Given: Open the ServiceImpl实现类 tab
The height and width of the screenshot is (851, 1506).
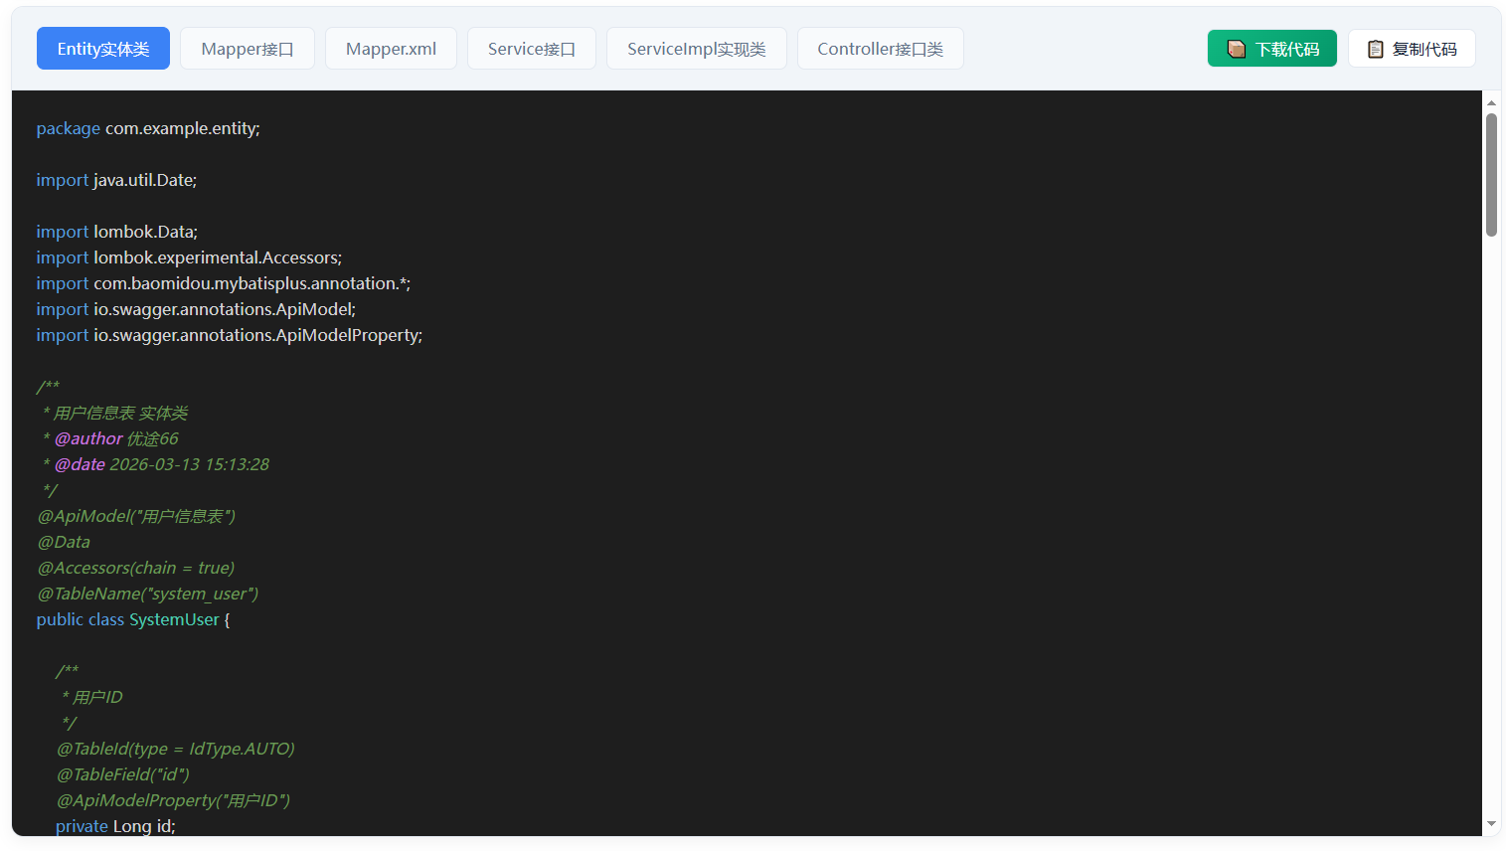Looking at the screenshot, I should click(697, 49).
